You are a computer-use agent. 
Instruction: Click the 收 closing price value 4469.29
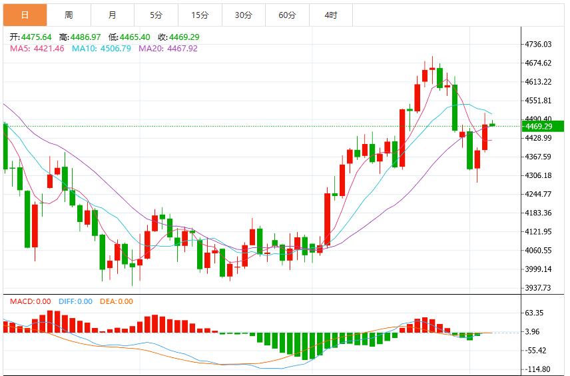click(x=184, y=37)
